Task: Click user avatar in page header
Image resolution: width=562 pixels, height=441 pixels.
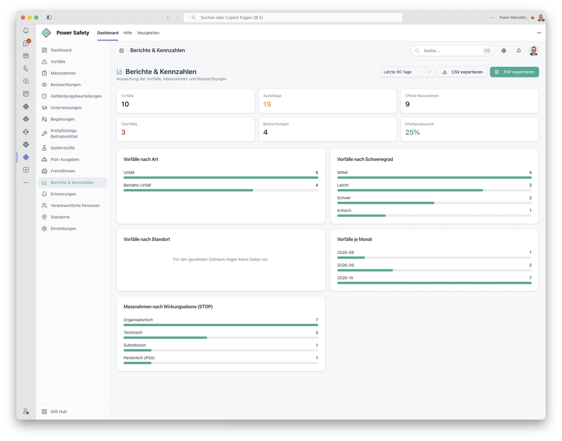Action: [534, 51]
